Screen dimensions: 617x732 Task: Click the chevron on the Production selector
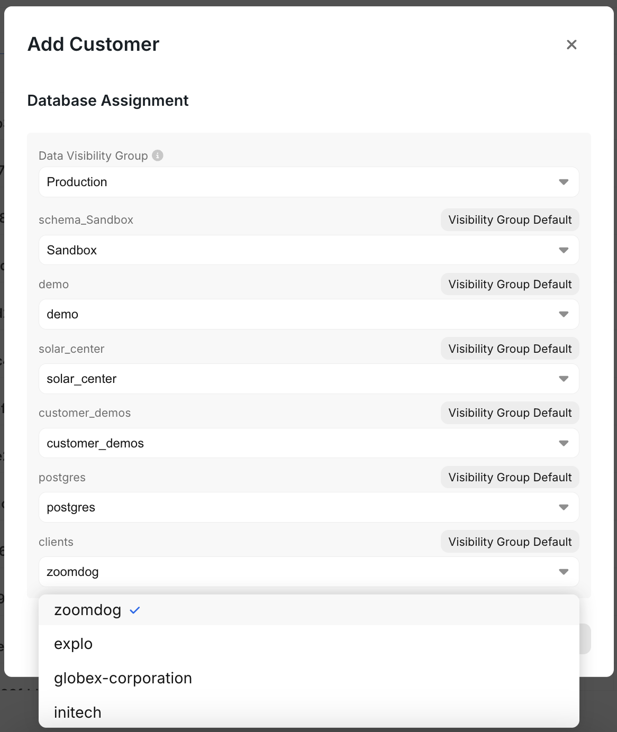coord(564,182)
